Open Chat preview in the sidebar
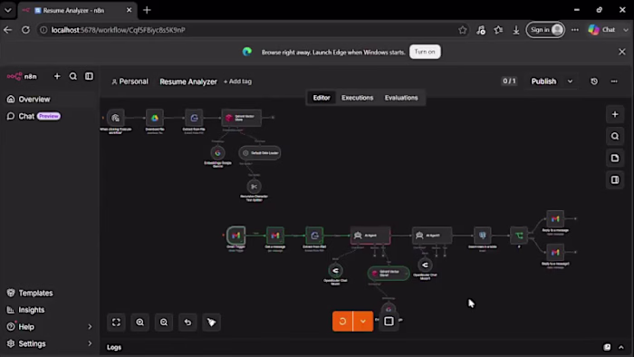 [x=50, y=116]
